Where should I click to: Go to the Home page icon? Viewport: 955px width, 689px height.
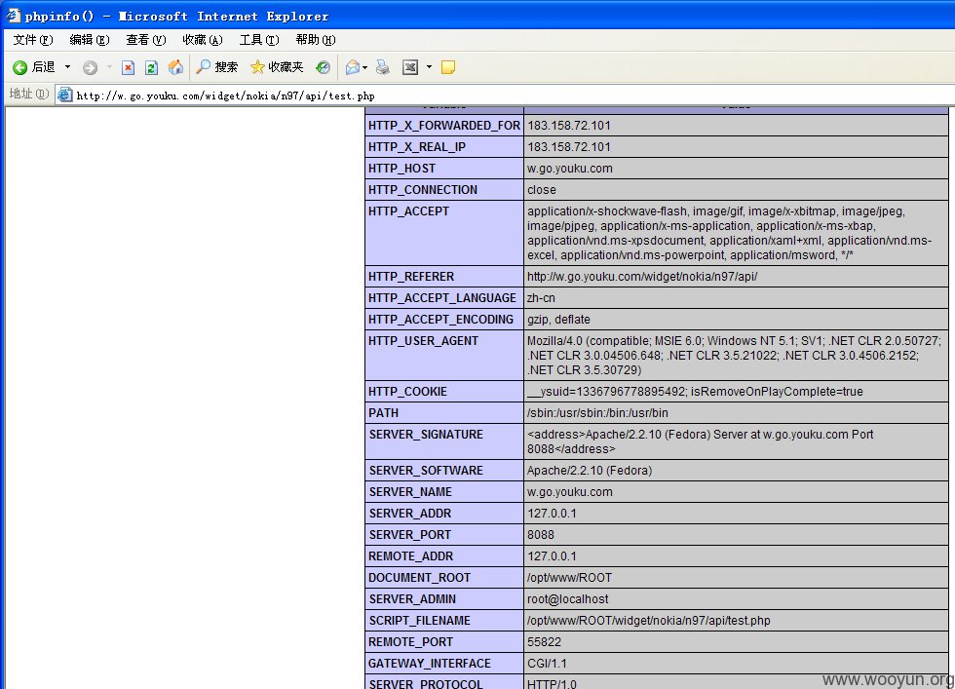tap(175, 67)
